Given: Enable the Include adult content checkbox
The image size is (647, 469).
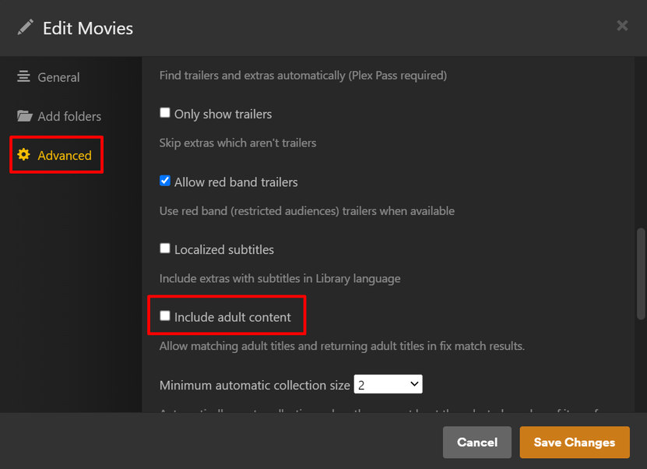Looking at the screenshot, I should 165,316.
